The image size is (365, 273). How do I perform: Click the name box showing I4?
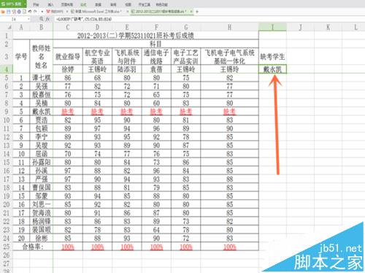point(15,19)
